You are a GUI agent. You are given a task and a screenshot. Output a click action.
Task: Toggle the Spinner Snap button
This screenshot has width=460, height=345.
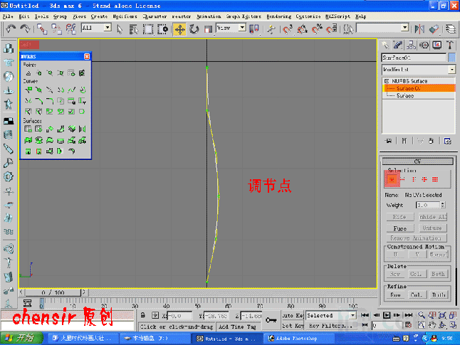331,29
